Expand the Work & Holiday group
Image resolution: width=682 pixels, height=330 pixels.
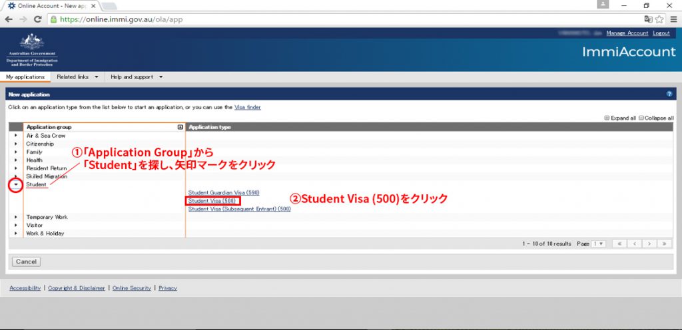16,233
